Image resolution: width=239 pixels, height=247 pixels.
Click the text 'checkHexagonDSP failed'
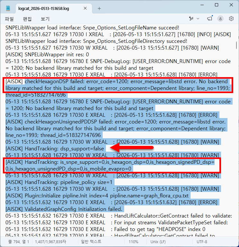(x=55, y=82)
